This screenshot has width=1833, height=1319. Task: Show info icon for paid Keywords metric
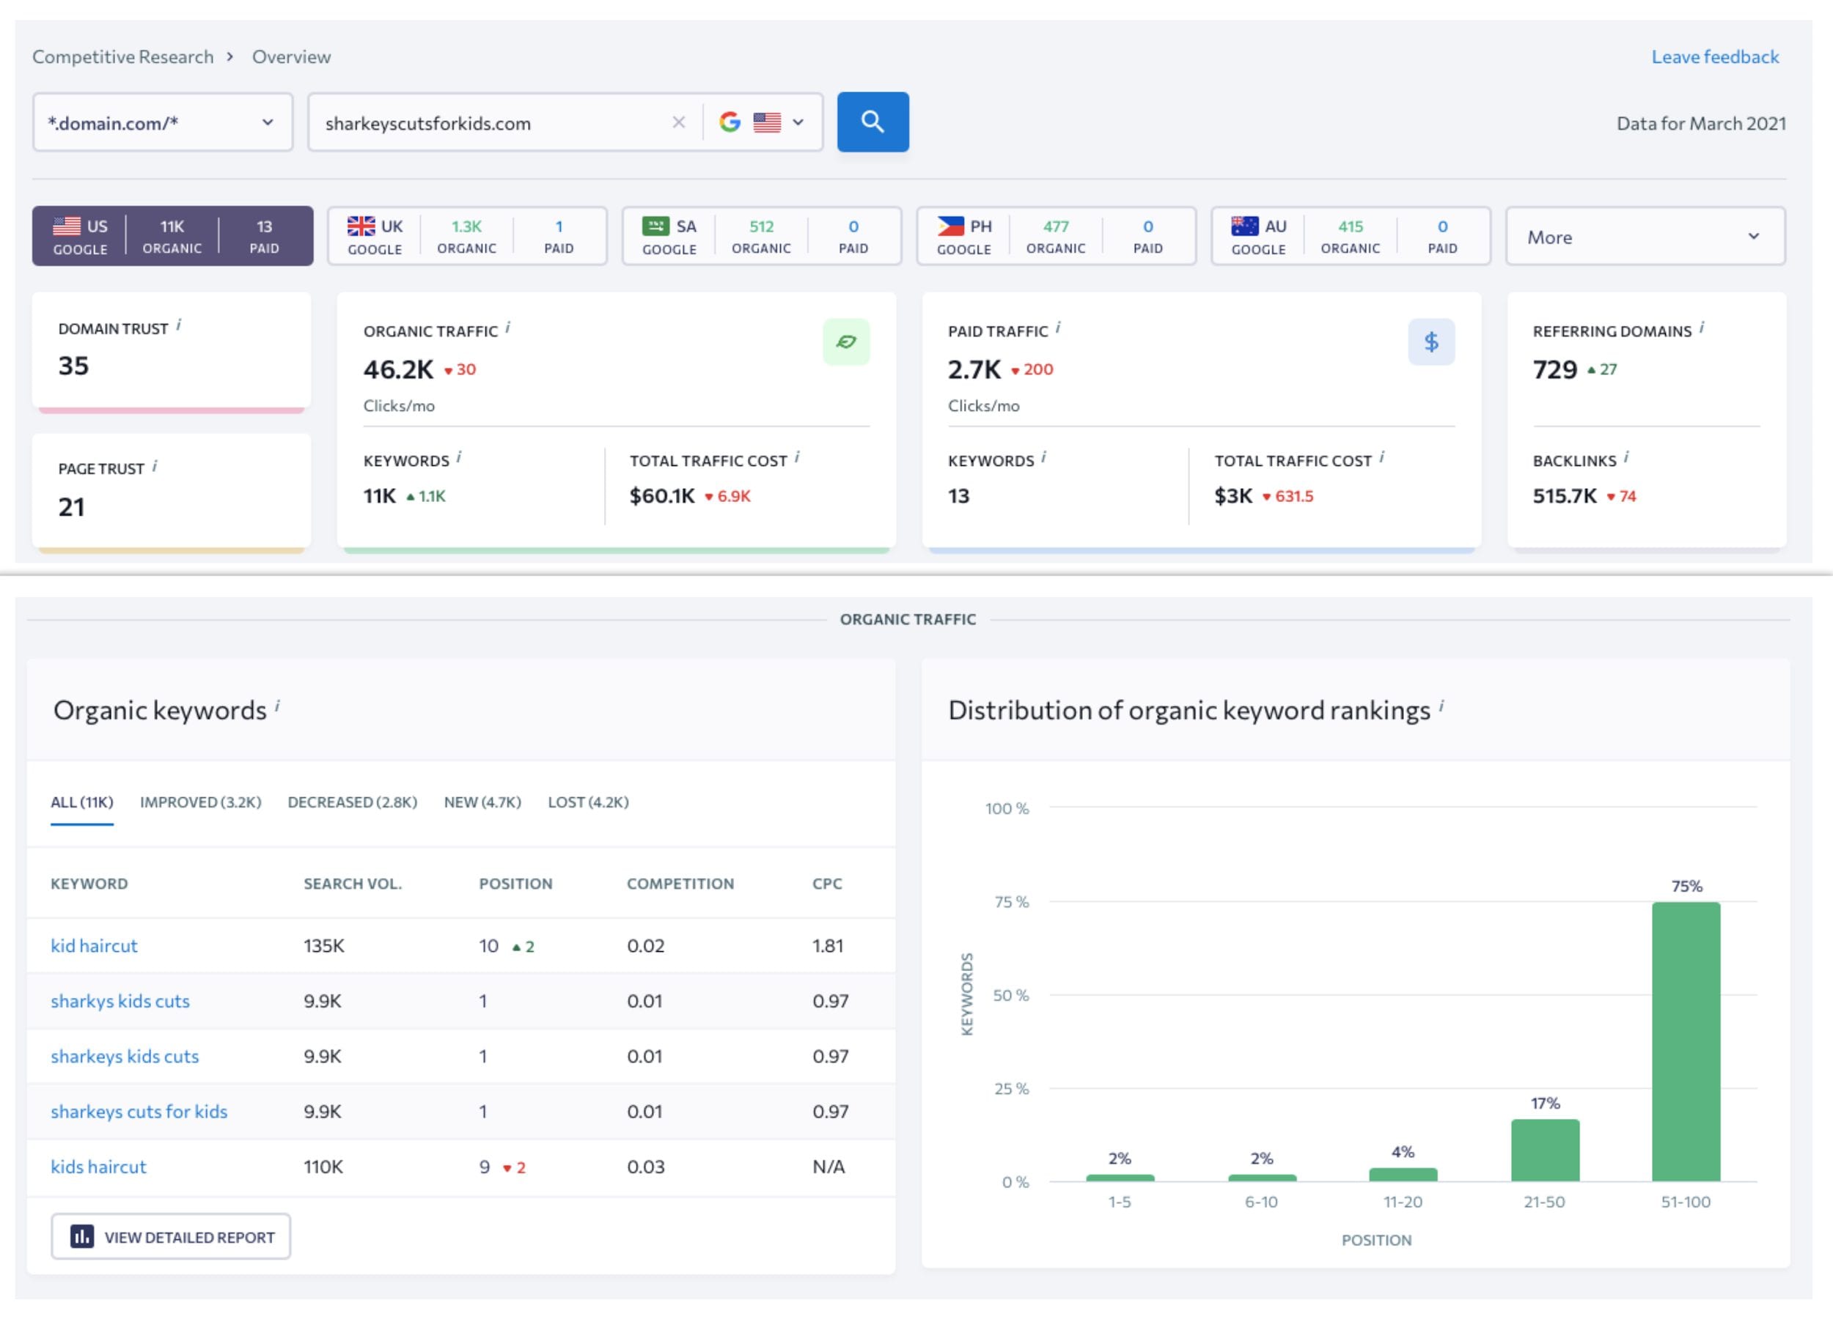1043,457
